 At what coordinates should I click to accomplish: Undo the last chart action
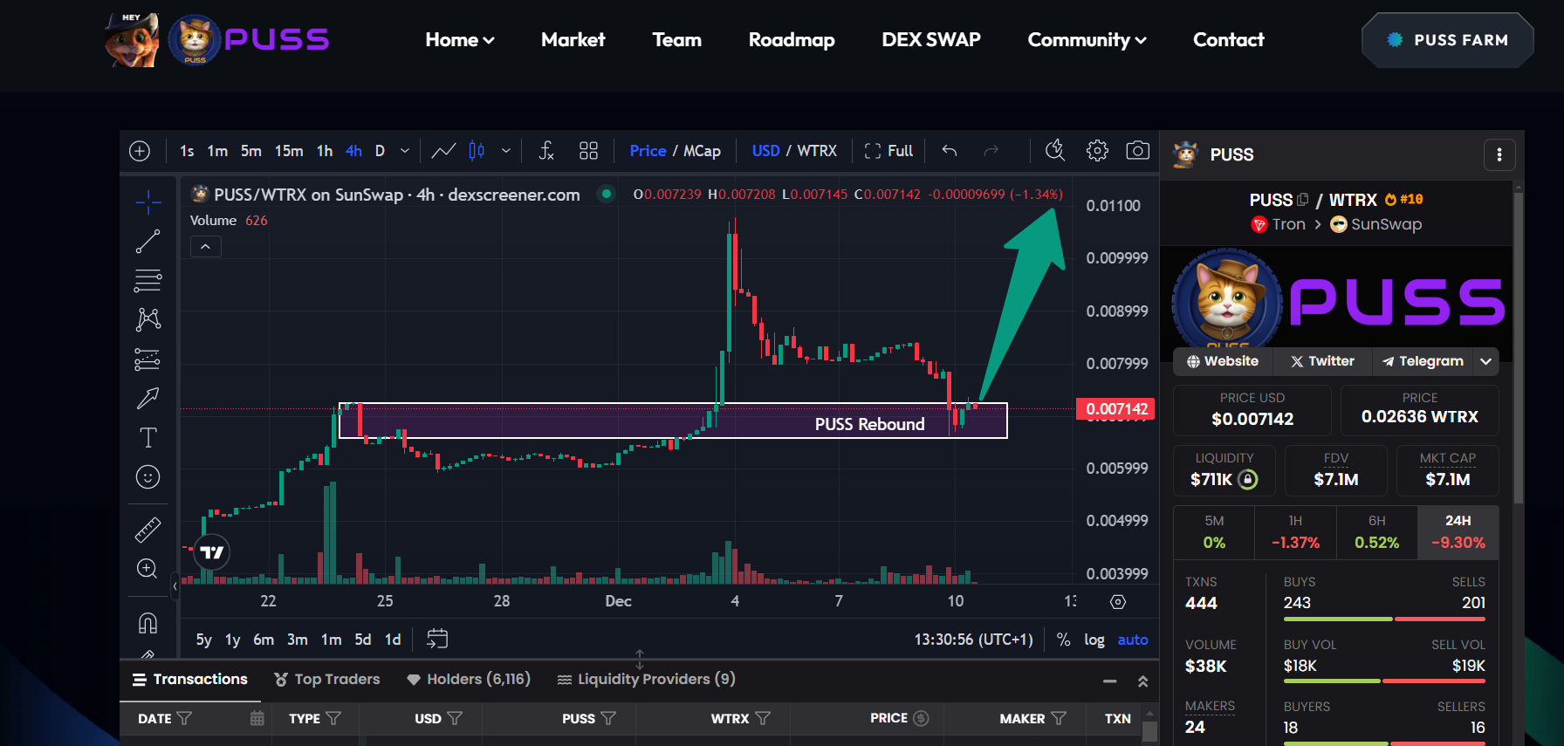950,151
